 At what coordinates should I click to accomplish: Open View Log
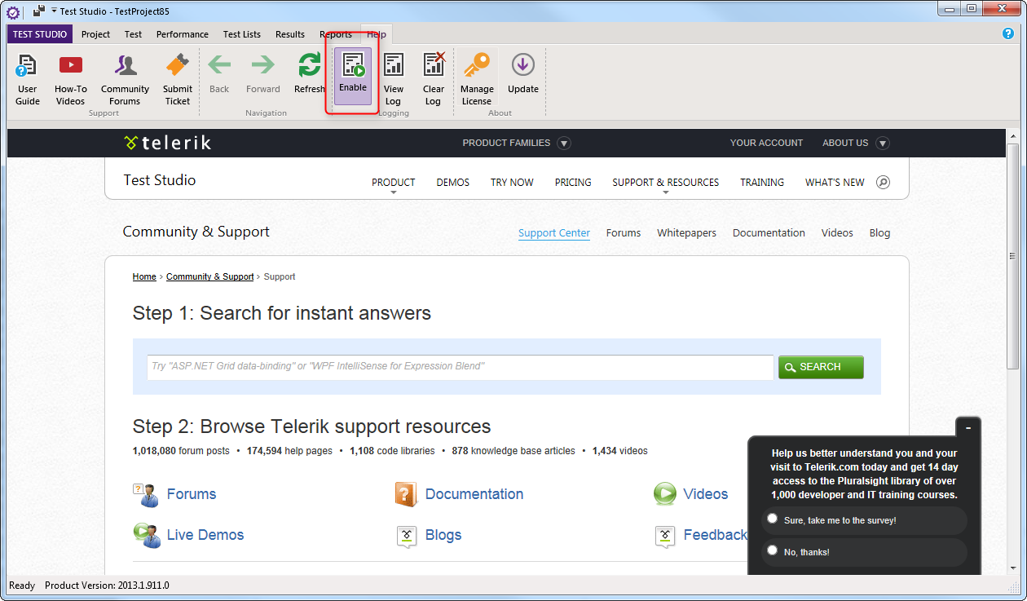coord(394,79)
